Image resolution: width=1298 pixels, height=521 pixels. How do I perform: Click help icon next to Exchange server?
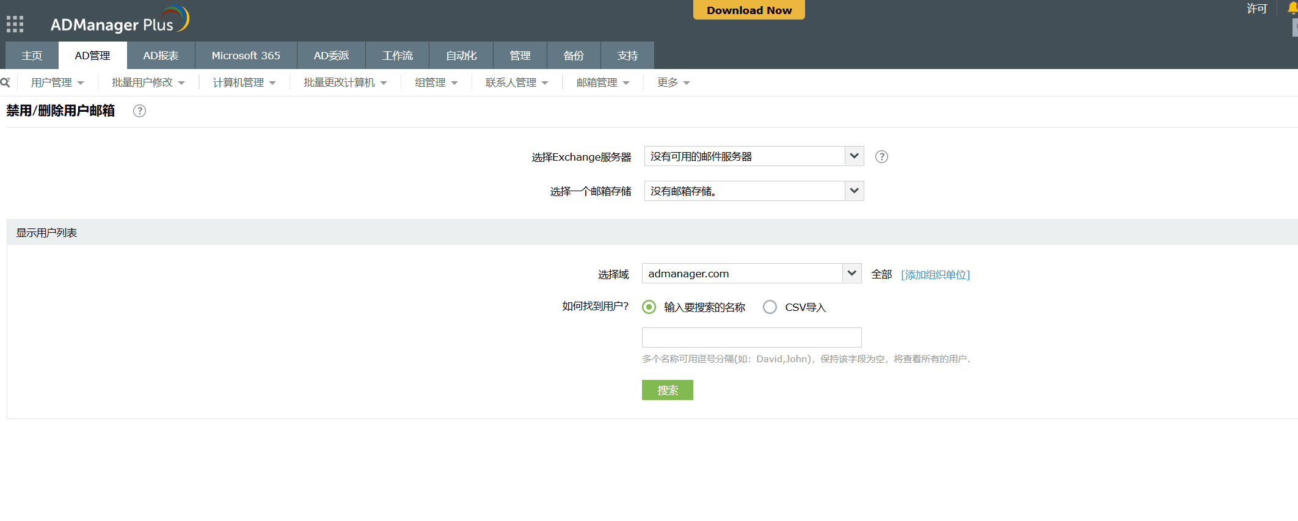click(x=881, y=157)
